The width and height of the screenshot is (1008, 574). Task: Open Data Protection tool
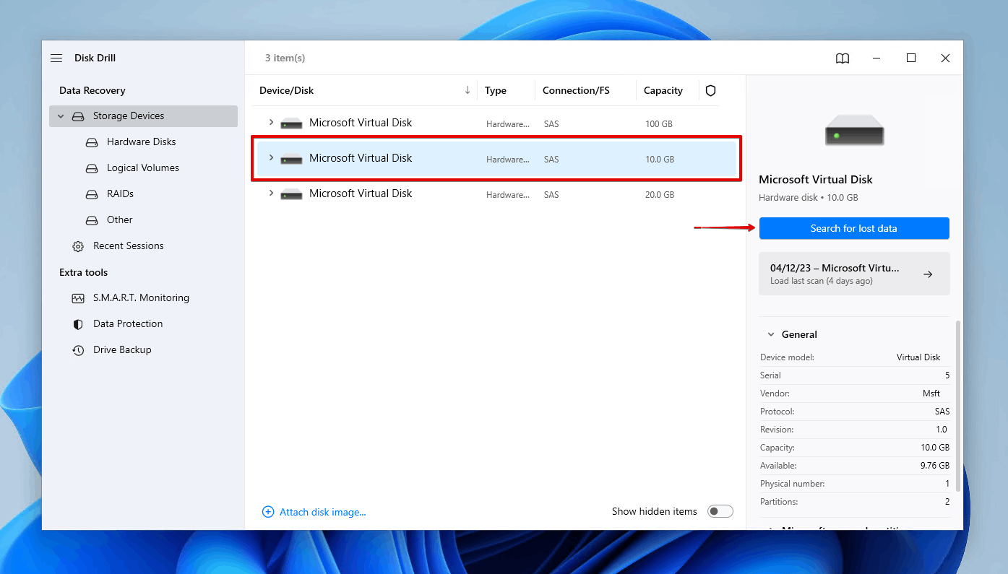pos(128,324)
